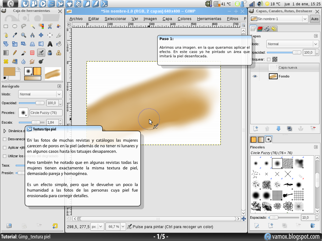Screen dimensions: 322x241
Task: Adjust the Escala slider
Action: (x=31, y=122)
